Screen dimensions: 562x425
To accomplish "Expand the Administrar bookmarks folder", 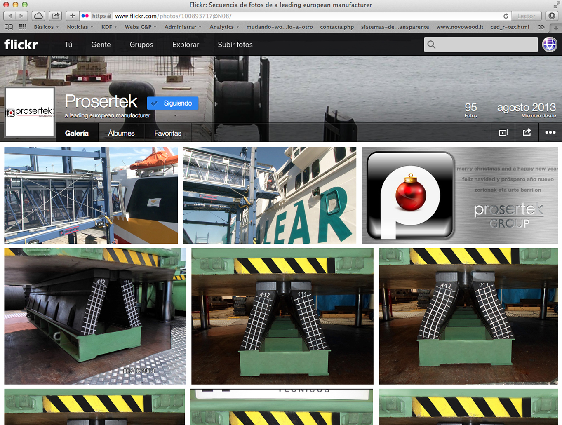I will coord(183,27).
